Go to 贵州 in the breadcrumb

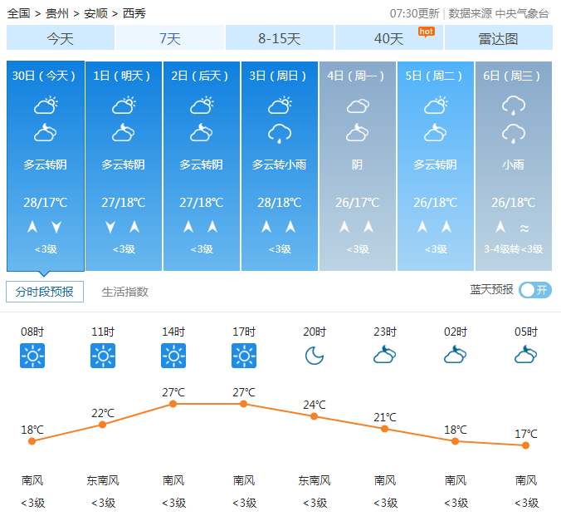[x=57, y=13]
